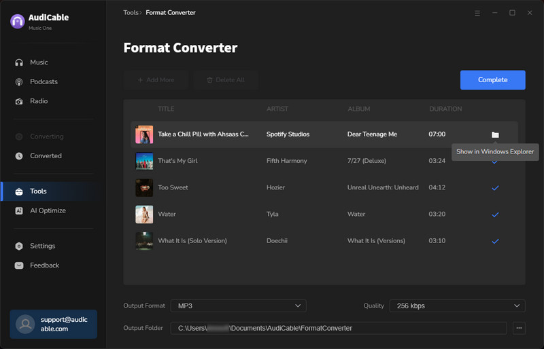Browse output folder with ellipsis button
The width and height of the screenshot is (544, 349).
519,328
